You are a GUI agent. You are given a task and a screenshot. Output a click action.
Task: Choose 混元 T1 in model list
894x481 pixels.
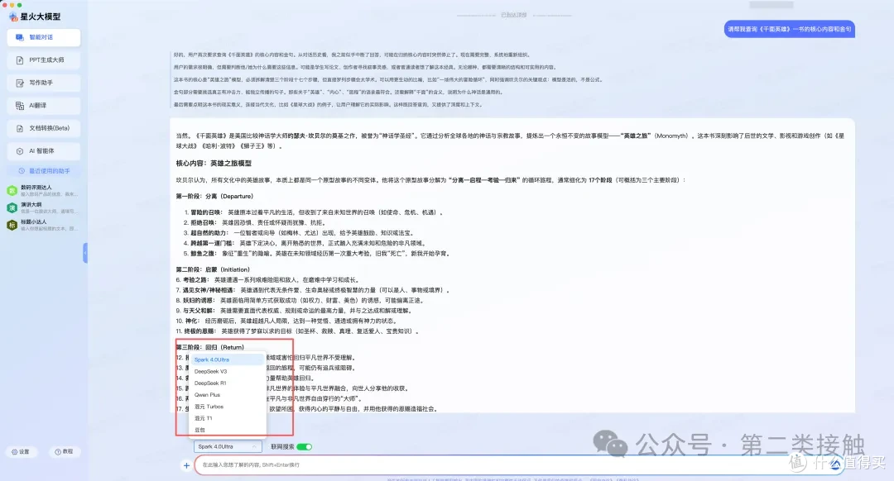point(228,418)
